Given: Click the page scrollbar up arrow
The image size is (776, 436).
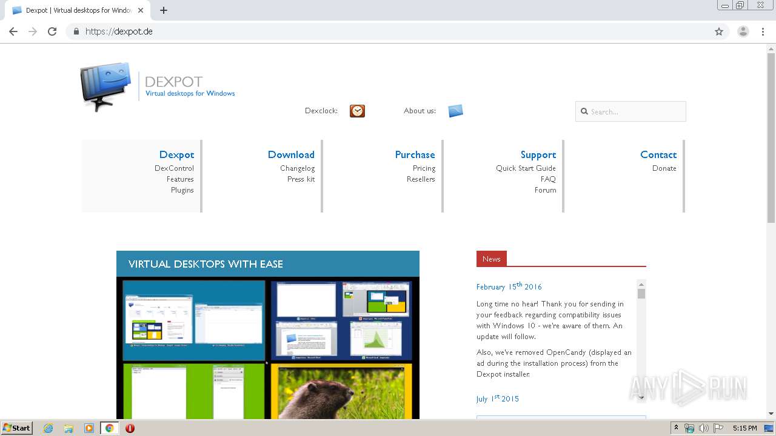Looking at the screenshot, I should coord(771,48).
